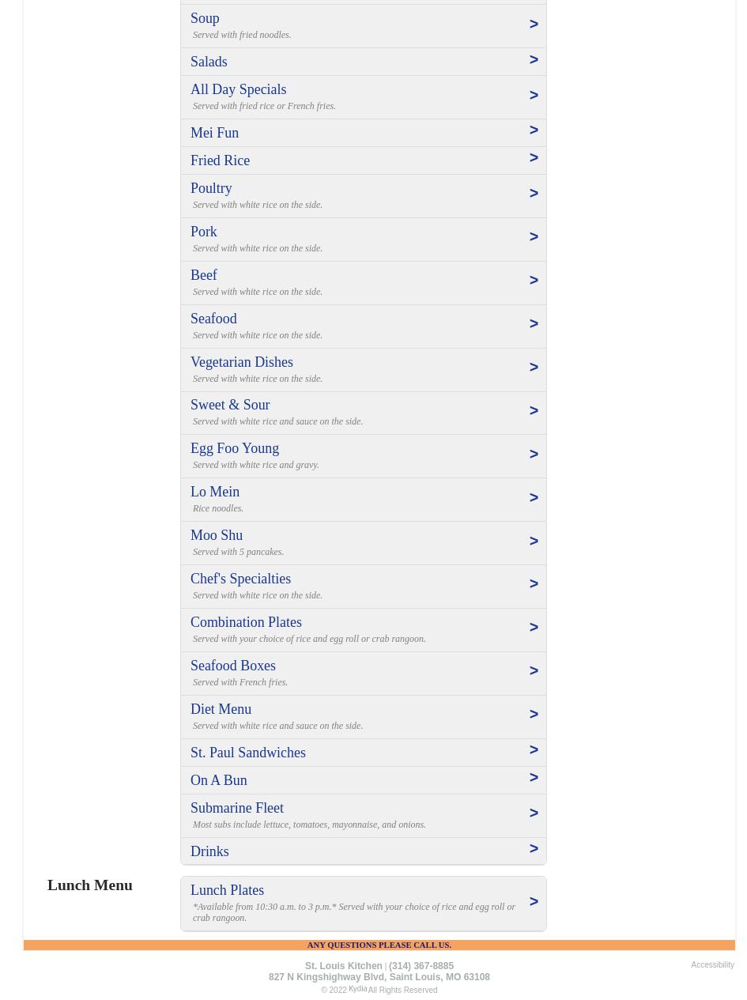Screen dimensions: 747x1000
Task: Click the chevron beside Salads
Action: (x=534, y=60)
